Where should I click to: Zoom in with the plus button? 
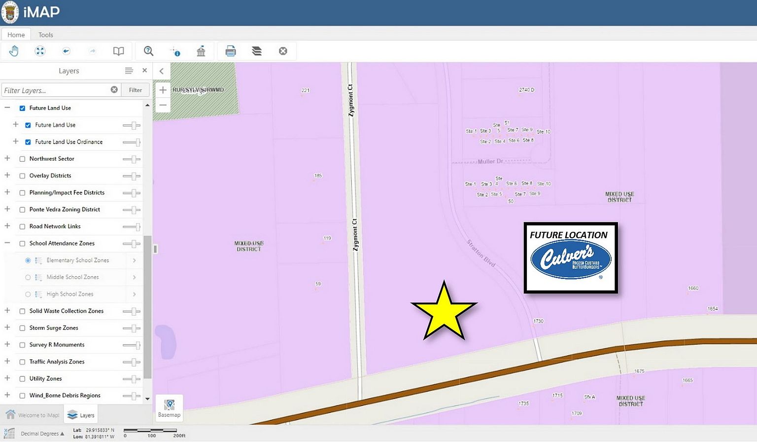click(163, 90)
